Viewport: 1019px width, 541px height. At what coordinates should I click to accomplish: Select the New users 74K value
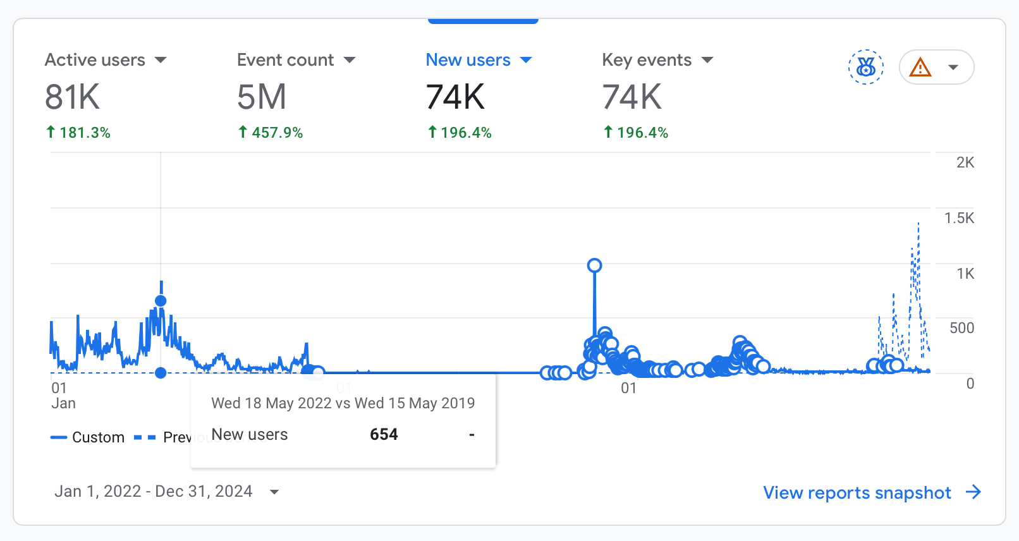[x=455, y=97]
